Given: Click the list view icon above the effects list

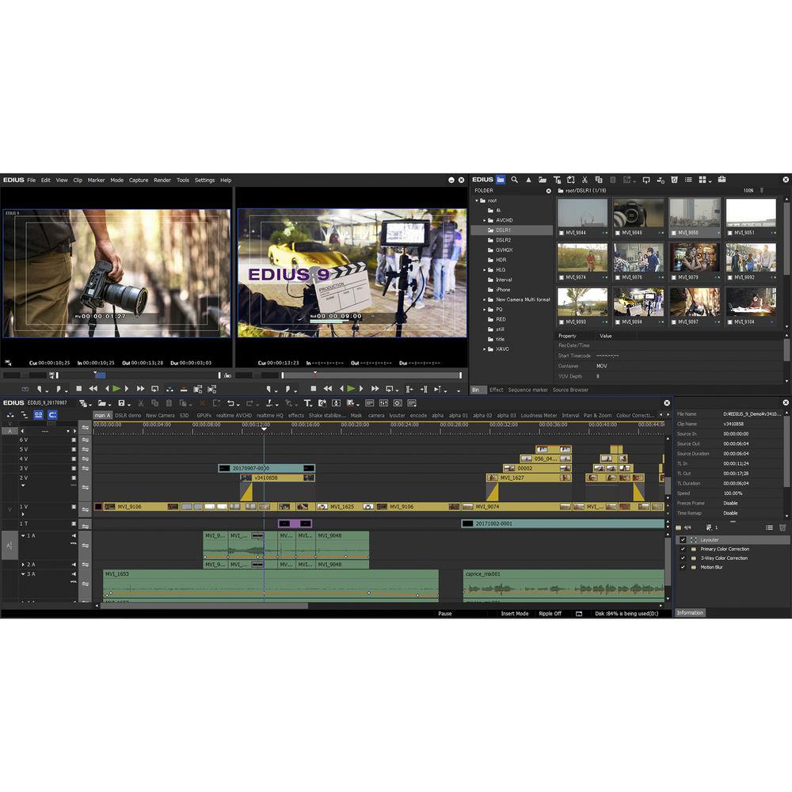Looking at the screenshot, I should 769,527.
